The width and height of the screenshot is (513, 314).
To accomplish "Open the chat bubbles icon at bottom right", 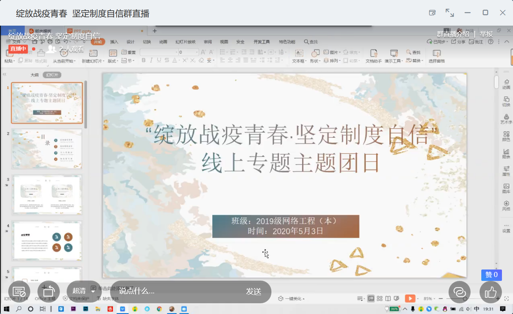I will tap(459, 292).
